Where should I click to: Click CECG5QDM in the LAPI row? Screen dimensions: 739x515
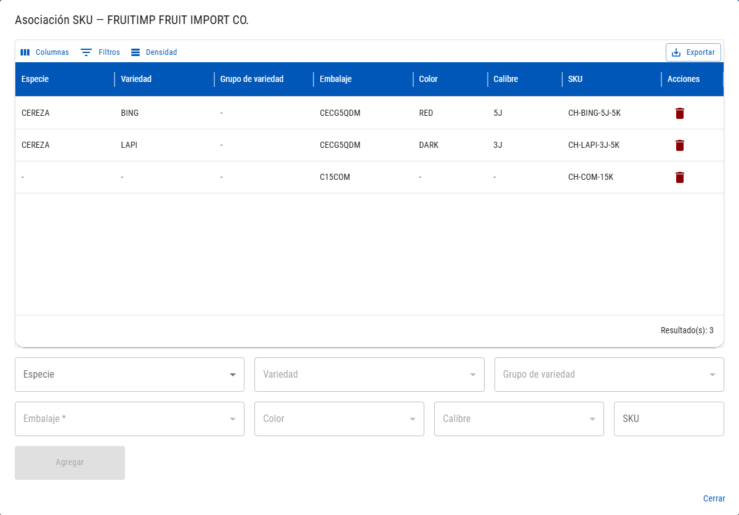(x=340, y=145)
